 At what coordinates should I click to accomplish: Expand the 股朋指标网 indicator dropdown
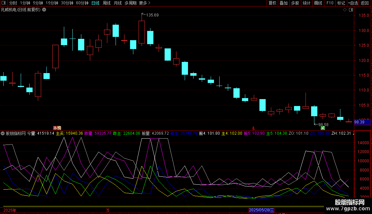pyautogui.click(x=3, y=133)
